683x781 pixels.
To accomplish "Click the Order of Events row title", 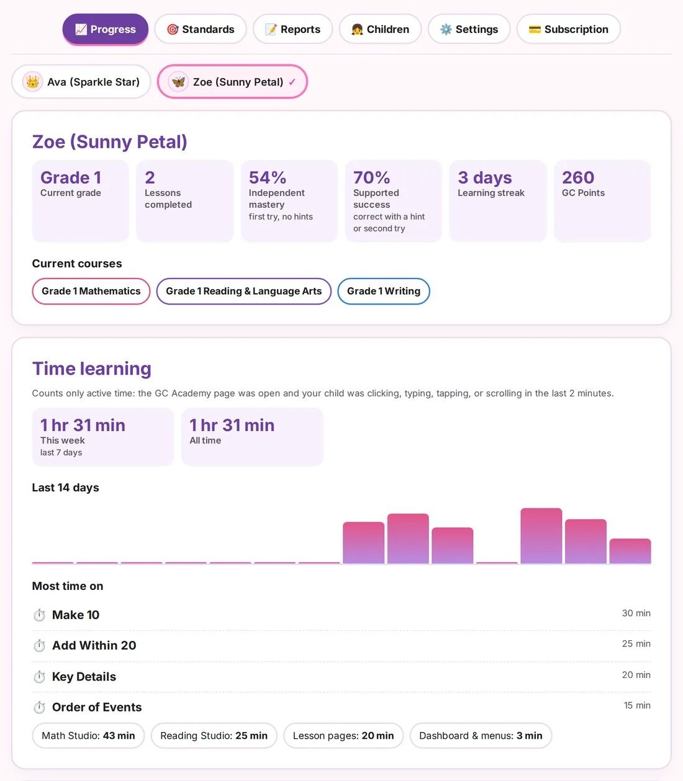I will [x=97, y=707].
